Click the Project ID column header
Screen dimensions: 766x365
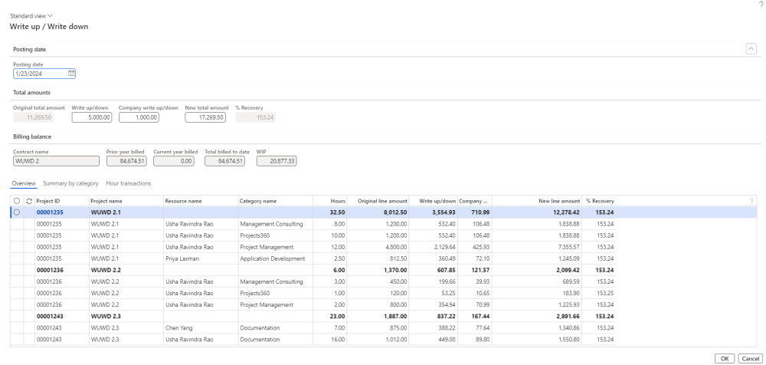click(x=48, y=201)
